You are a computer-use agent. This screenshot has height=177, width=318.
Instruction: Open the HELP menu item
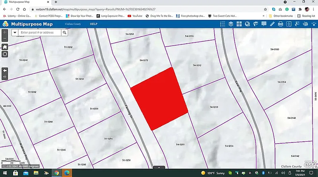pyautogui.click(x=93, y=24)
